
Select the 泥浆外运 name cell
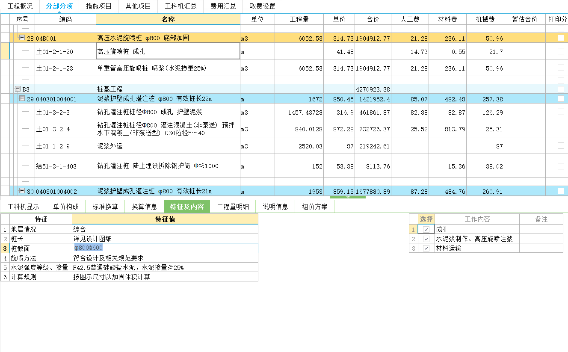[x=168, y=146]
